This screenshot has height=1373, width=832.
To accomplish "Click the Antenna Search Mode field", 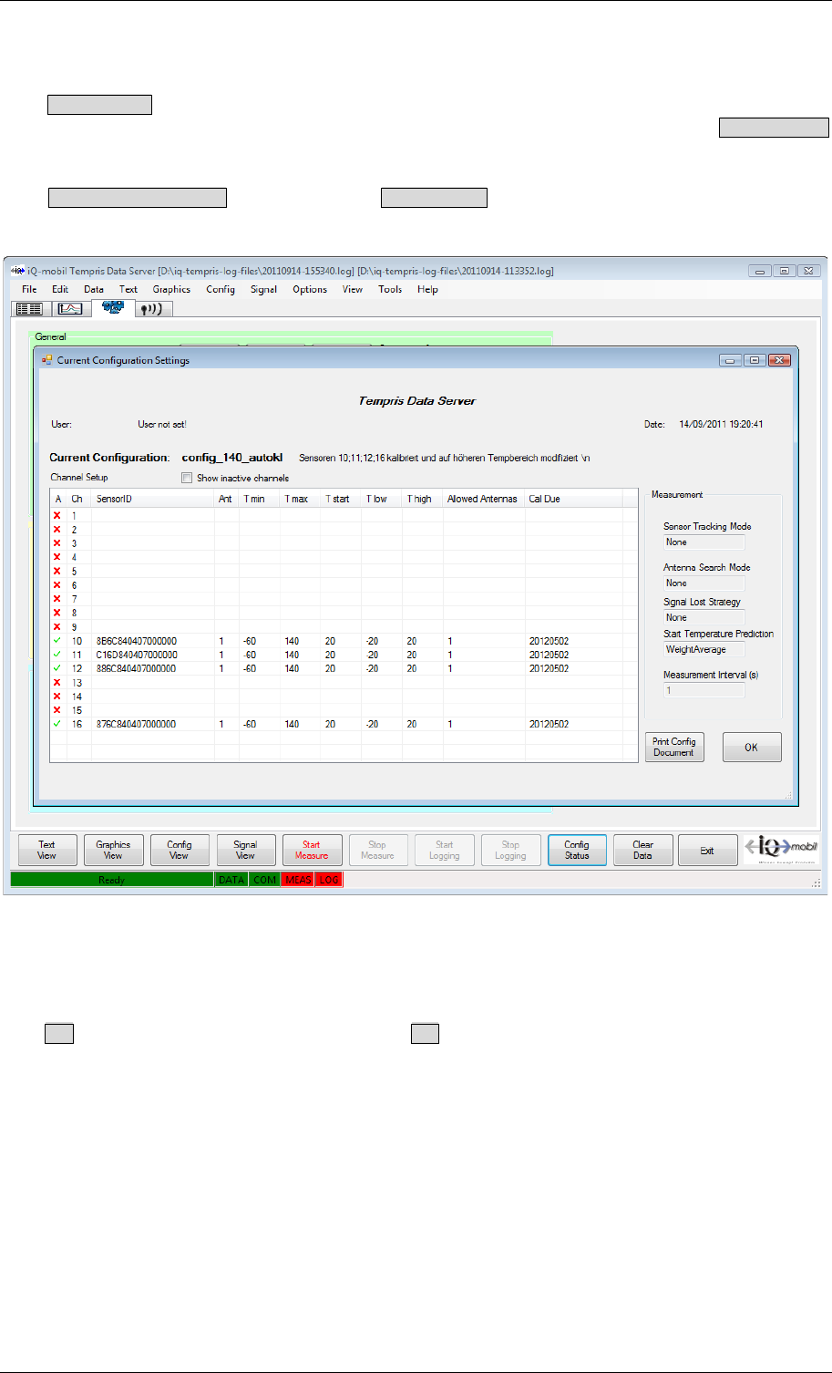I will [704, 583].
